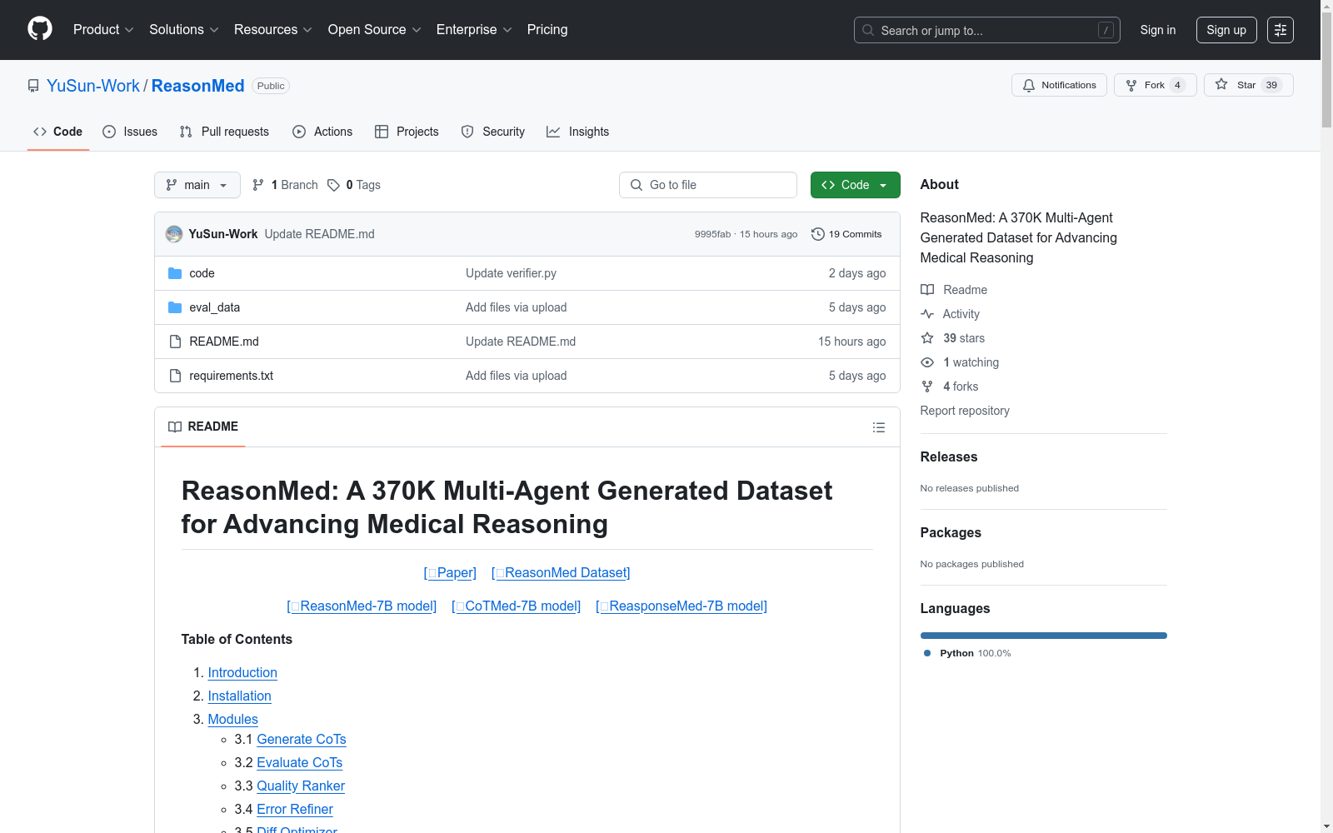Click the Sign in link
The image size is (1333, 833).
(x=1158, y=30)
